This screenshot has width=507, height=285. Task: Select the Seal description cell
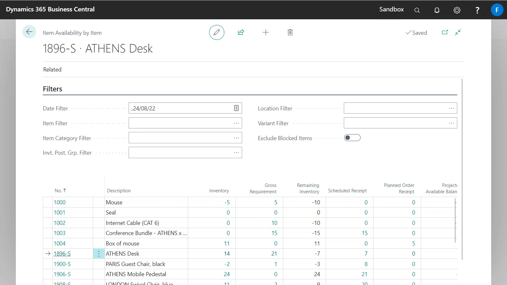pyautogui.click(x=146, y=213)
